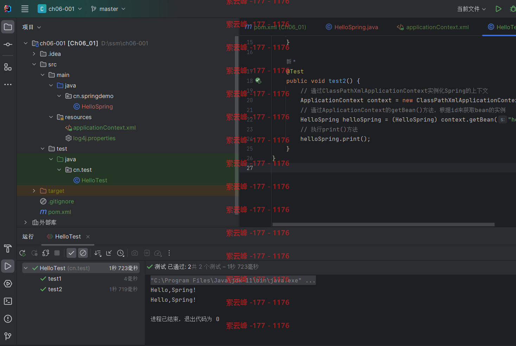Collapse the src folder
The width and height of the screenshot is (516, 346).
[x=34, y=64]
